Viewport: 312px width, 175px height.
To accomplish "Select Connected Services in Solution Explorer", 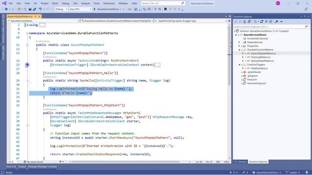I will (x=258, y=38).
